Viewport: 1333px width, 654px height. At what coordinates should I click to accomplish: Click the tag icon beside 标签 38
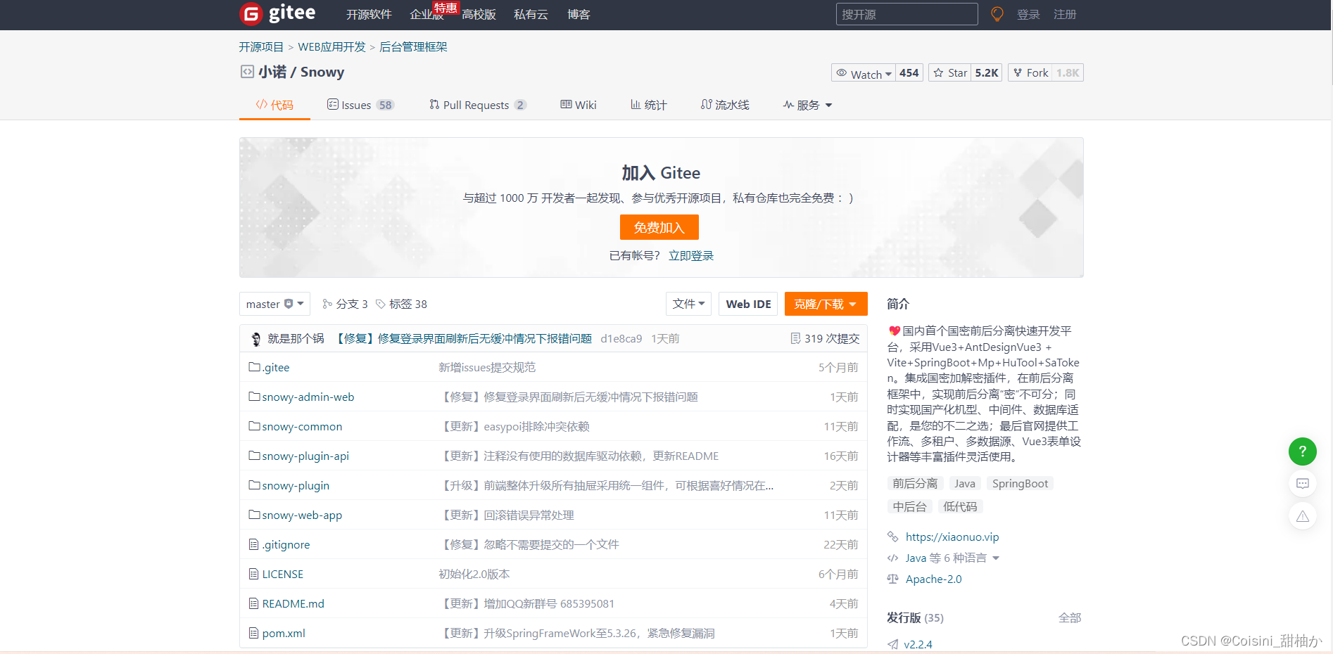coord(381,304)
